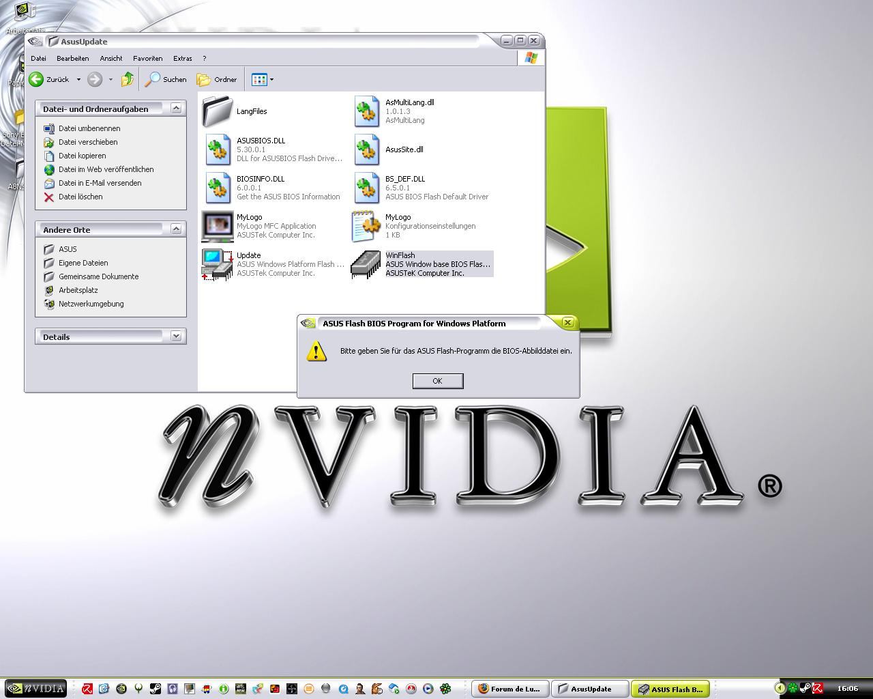Click Datei in E-Mail versenden
This screenshot has width=873, height=699.
coord(100,183)
